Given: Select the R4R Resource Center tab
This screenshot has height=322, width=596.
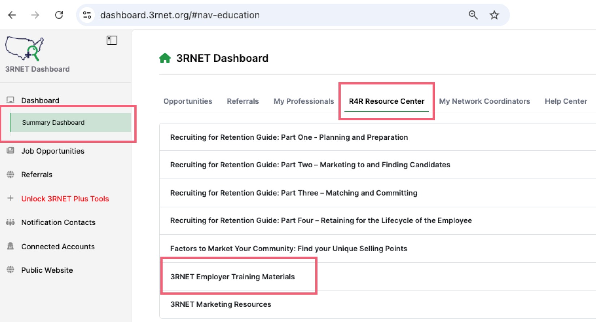Looking at the screenshot, I should click(x=386, y=101).
